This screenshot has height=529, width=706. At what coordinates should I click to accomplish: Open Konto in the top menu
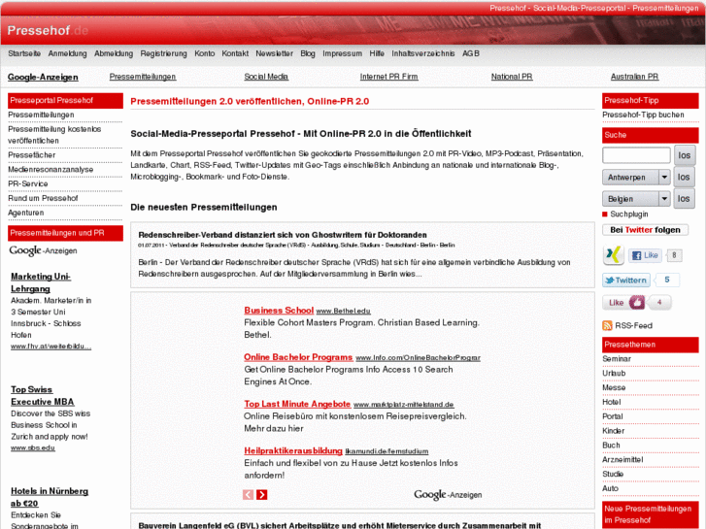204,53
